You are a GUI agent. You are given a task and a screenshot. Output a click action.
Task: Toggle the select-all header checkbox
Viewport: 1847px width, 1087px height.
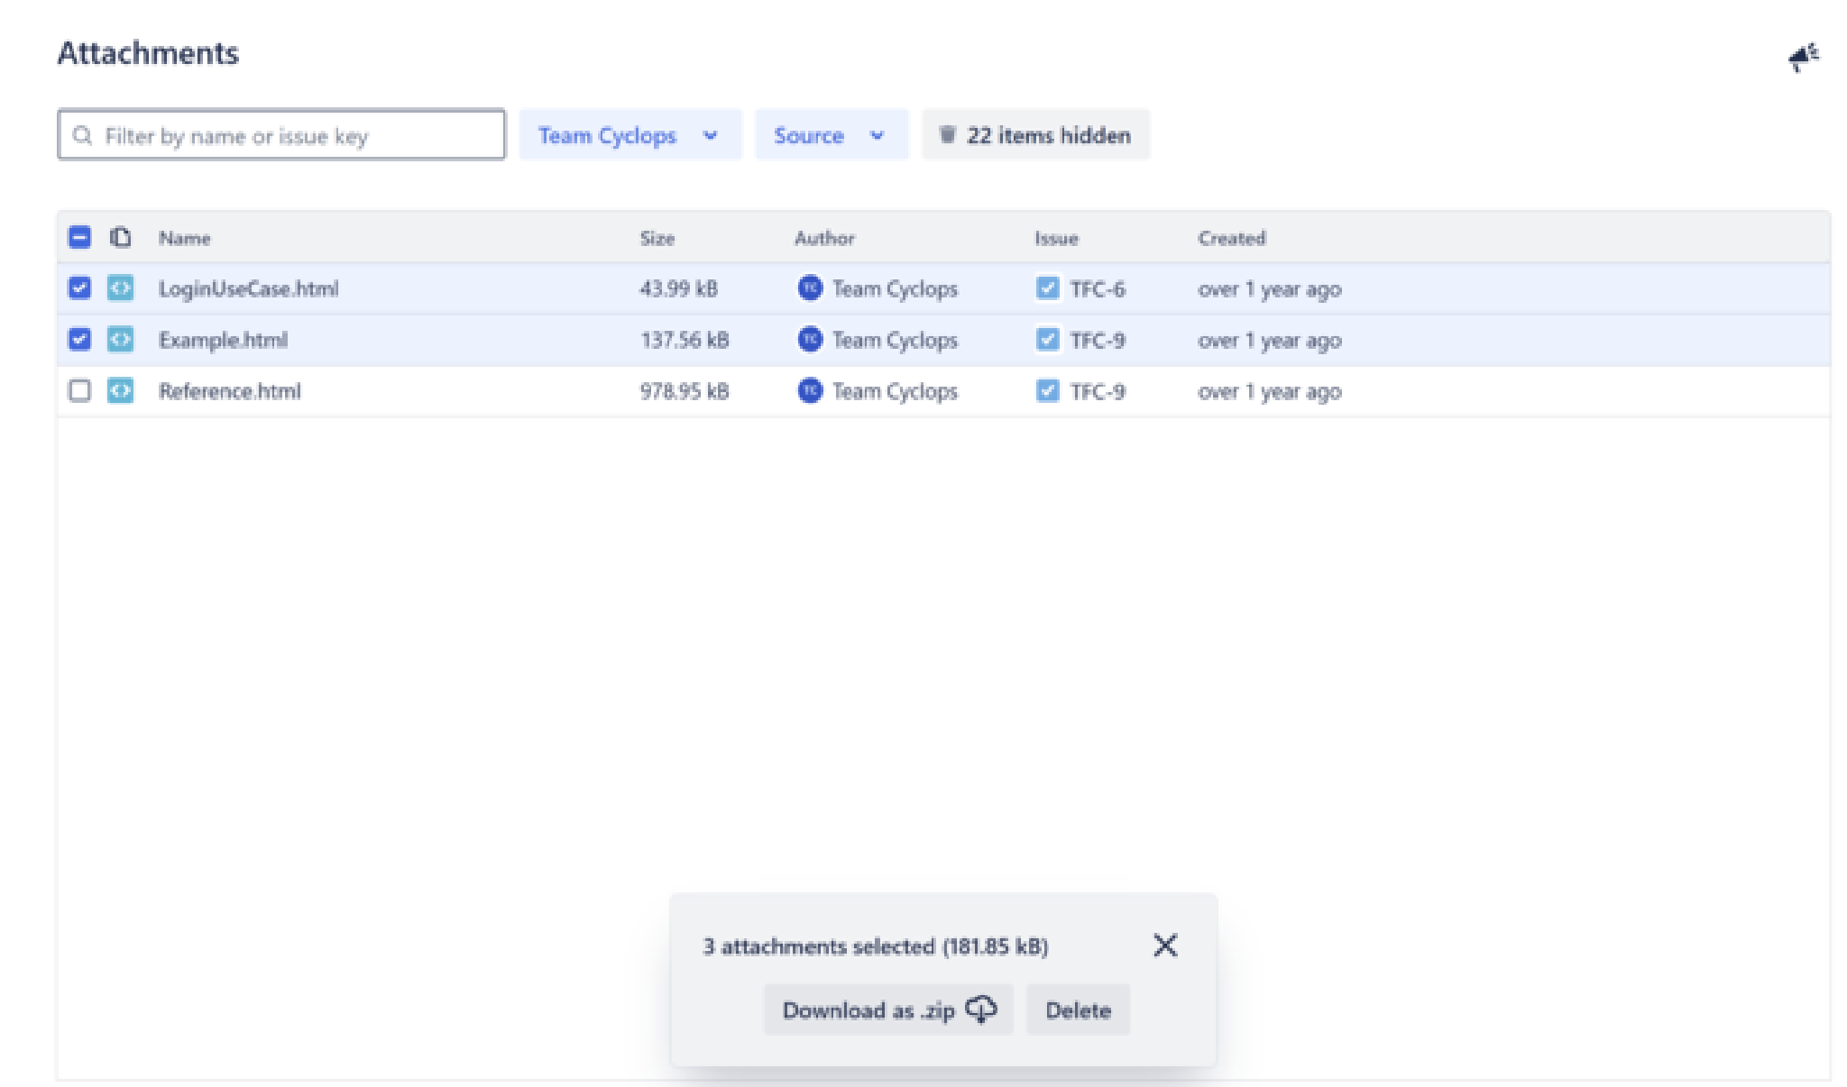[79, 238]
